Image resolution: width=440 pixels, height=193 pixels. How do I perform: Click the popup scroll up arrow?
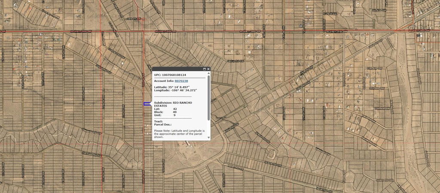pos(209,73)
